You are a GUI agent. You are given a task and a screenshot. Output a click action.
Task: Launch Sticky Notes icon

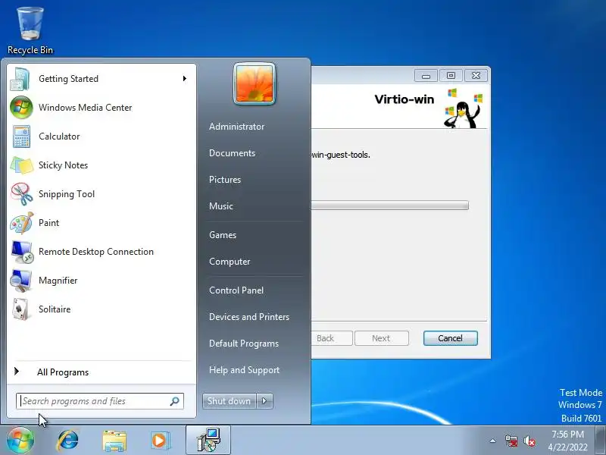coord(21,165)
